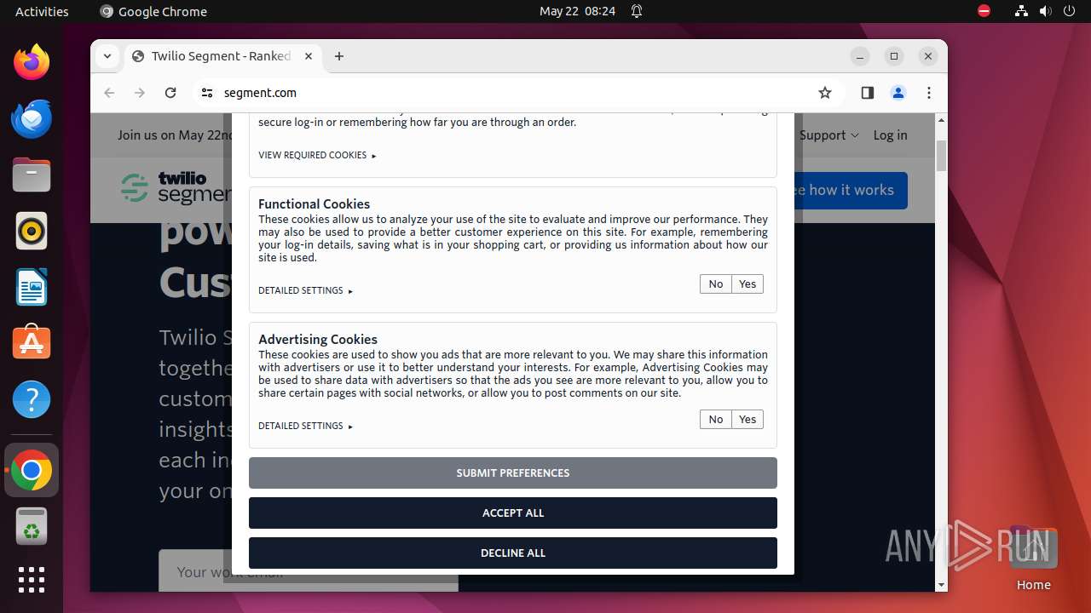The height and width of the screenshot is (613, 1091).
Task: Click the work email input field
Action: coord(309,571)
